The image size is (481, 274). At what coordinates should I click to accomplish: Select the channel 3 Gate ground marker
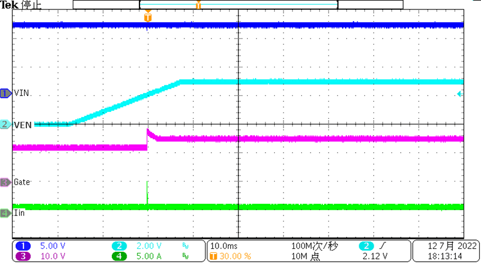(6, 183)
